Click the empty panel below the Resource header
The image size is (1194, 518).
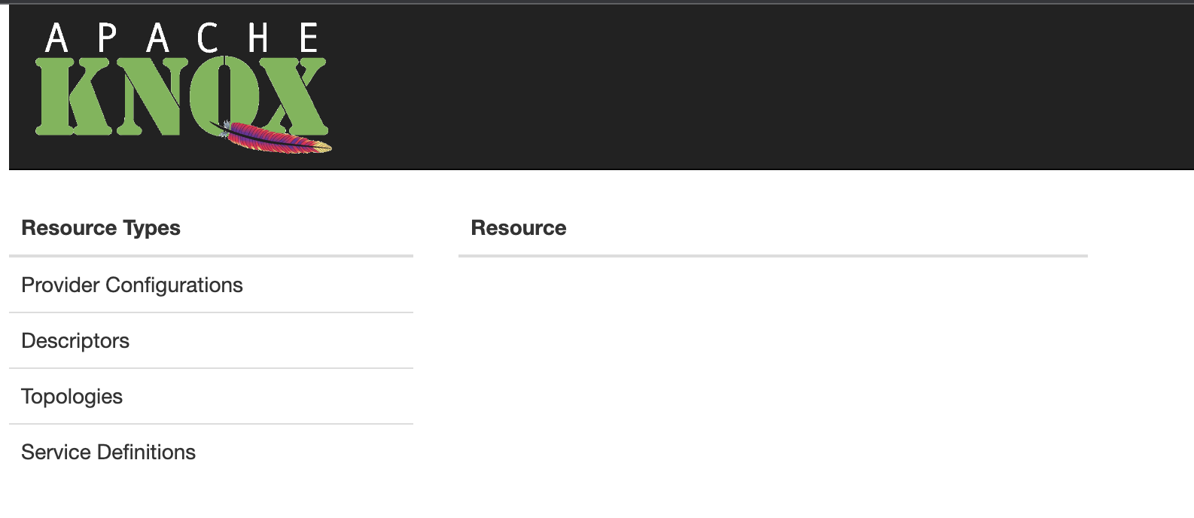point(772,376)
